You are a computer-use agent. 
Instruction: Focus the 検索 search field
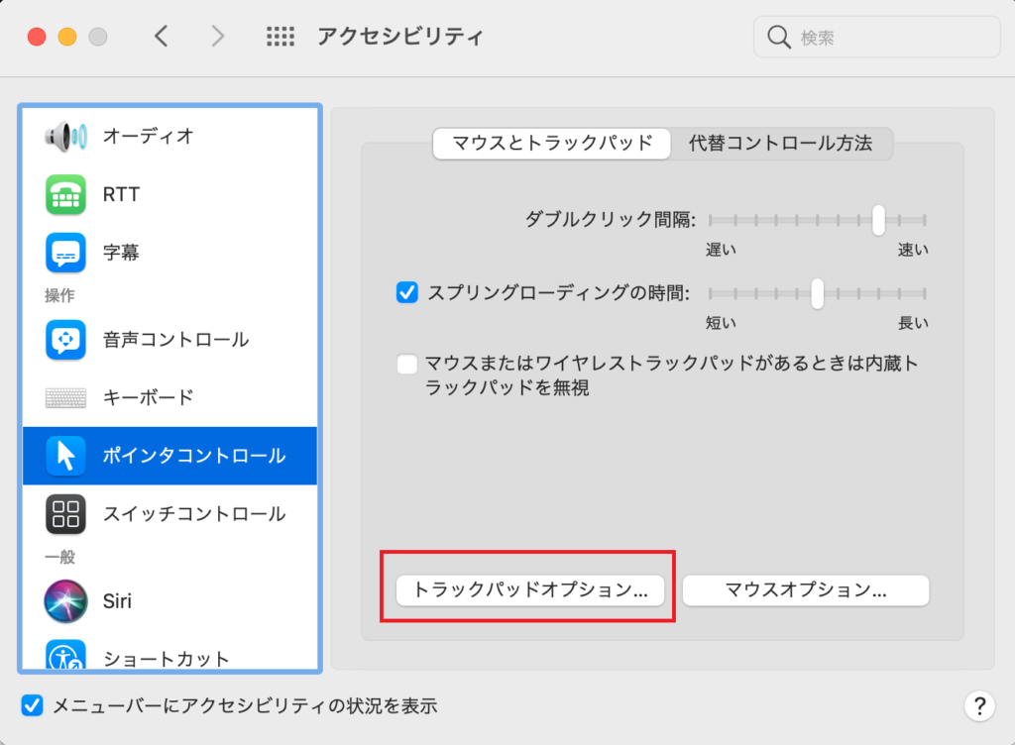point(877,38)
